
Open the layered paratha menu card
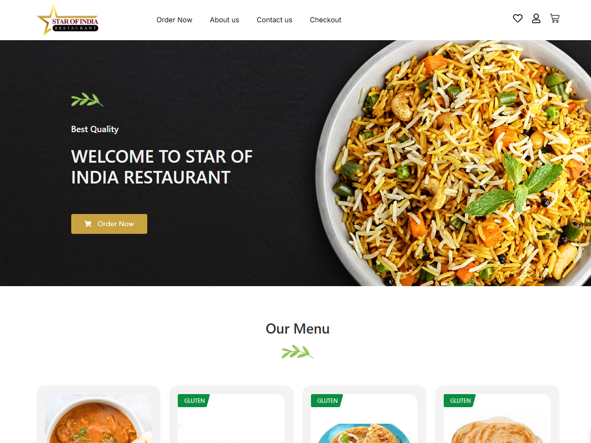497,414
